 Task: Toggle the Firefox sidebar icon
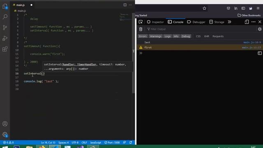coord(243,8)
